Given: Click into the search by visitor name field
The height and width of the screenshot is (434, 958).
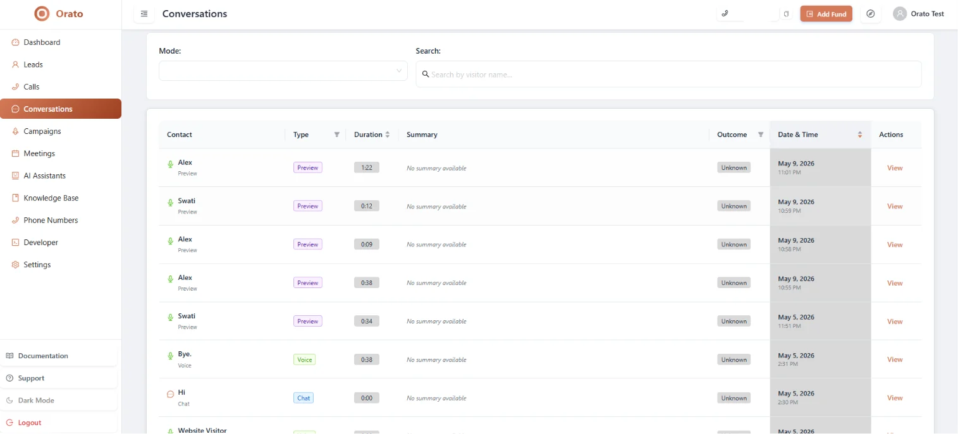Looking at the screenshot, I should pos(668,74).
